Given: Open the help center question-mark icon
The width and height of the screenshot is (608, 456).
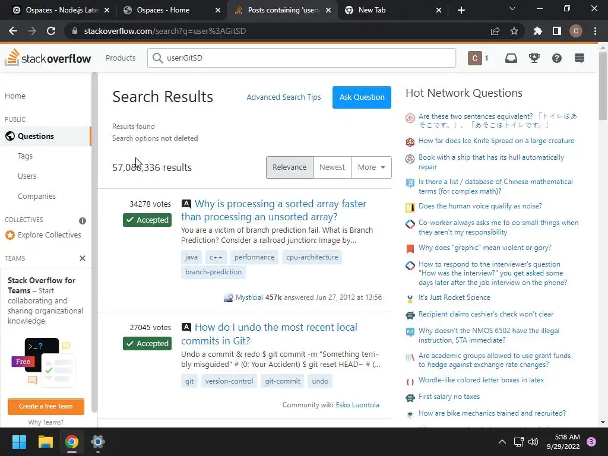Looking at the screenshot, I should click(557, 58).
